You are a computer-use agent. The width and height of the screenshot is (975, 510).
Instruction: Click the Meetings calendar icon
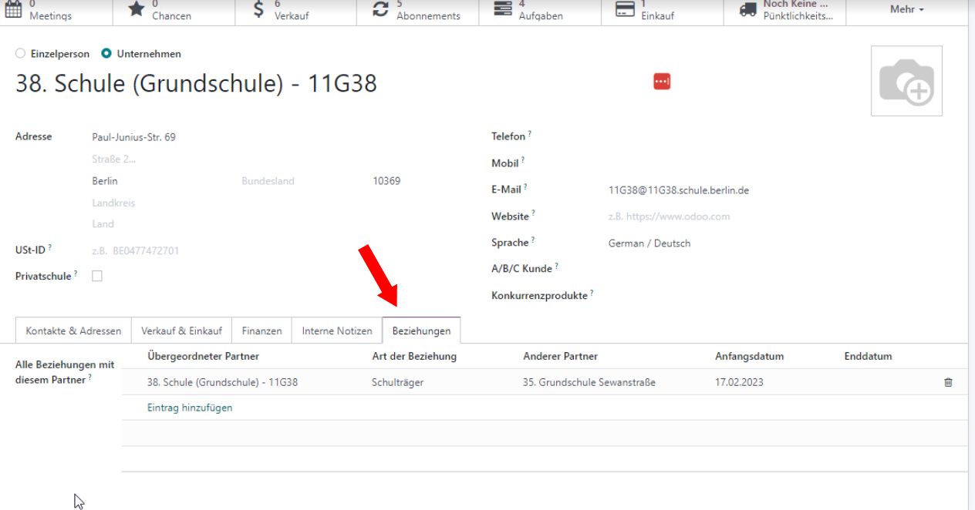coord(15,9)
